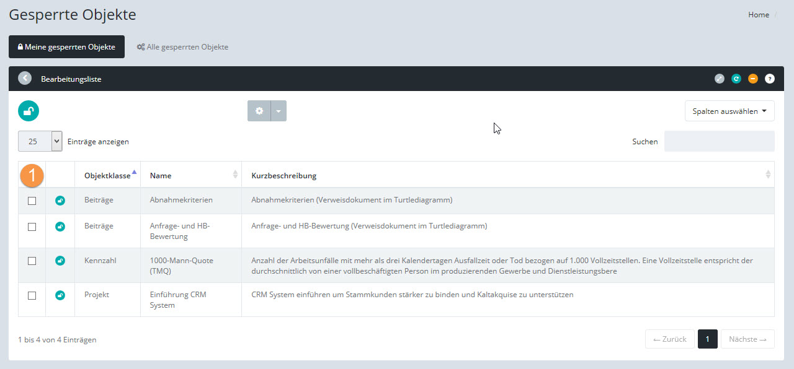Open the Spalten auswählen dropdown
This screenshot has height=369, width=794.
729,111
